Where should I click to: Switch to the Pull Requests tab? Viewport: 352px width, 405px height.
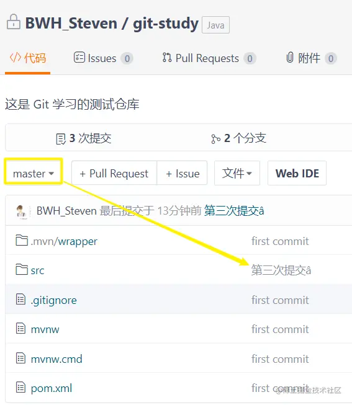tap(209, 58)
